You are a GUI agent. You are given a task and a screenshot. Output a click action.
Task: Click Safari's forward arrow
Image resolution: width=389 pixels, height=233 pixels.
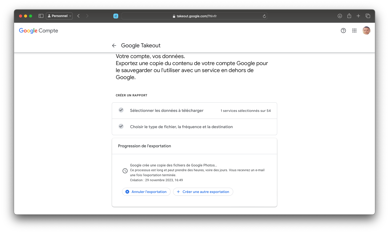[x=87, y=16]
